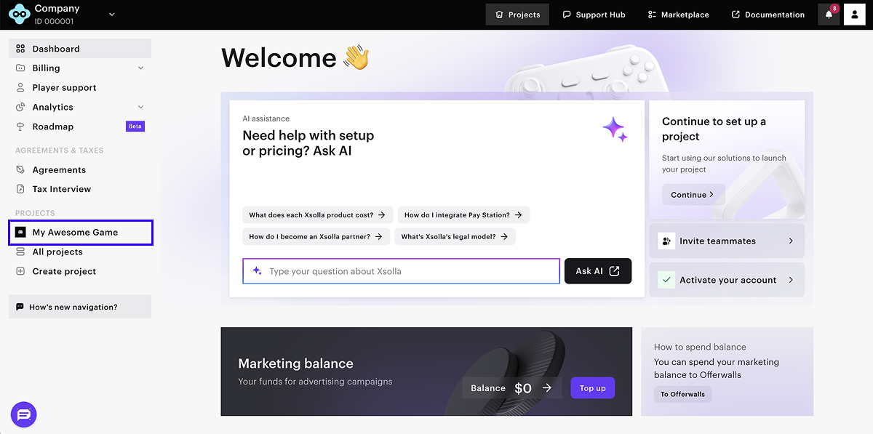Screen dimensions: 873x434
Task: Open the chat bubble widget
Action: (23, 414)
